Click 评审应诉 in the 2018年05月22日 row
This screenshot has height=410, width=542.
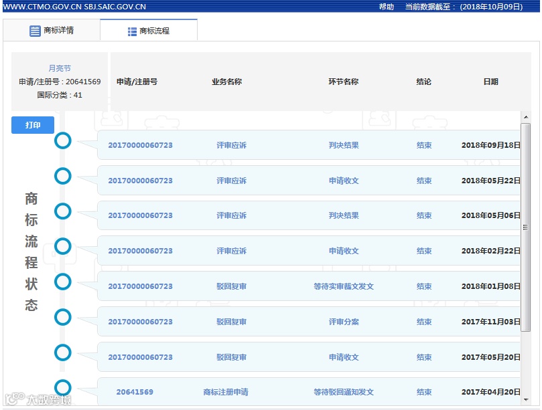point(232,181)
